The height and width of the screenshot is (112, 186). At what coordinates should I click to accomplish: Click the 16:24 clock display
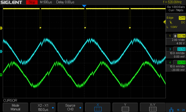(x=181, y=110)
